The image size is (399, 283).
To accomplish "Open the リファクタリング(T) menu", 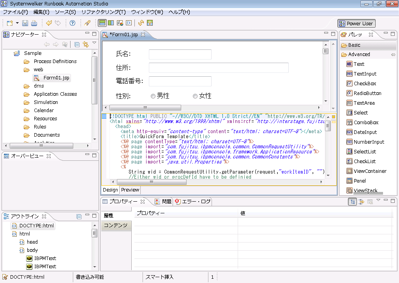I will 104,12.
